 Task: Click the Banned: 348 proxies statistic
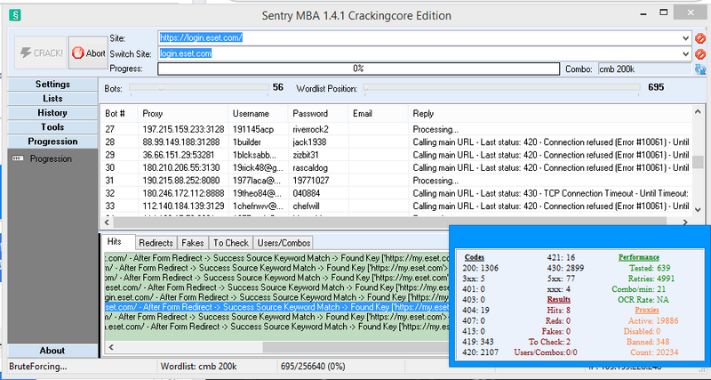[x=648, y=342]
